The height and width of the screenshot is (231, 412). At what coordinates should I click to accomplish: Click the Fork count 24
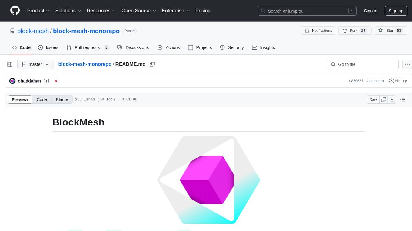point(364,31)
